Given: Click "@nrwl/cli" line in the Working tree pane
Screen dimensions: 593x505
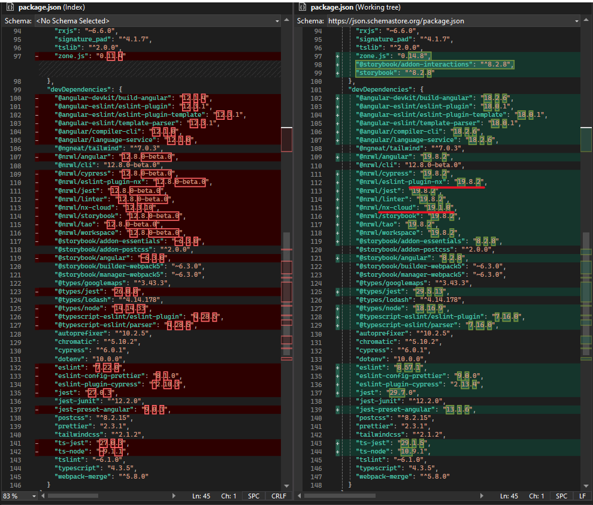Looking at the screenshot, I should [x=410, y=165].
